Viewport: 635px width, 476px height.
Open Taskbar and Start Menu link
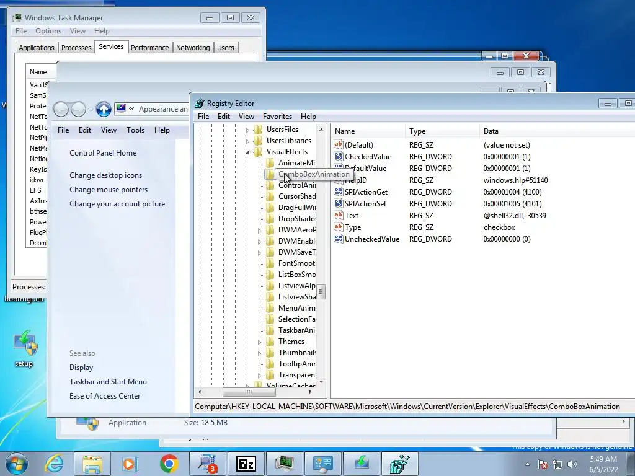pyautogui.click(x=108, y=382)
